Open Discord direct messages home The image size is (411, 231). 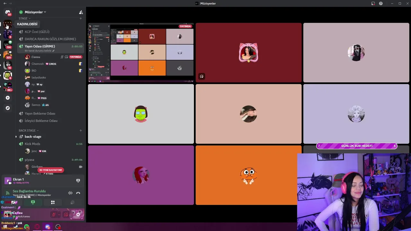pyautogui.click(x=8, y=12)
